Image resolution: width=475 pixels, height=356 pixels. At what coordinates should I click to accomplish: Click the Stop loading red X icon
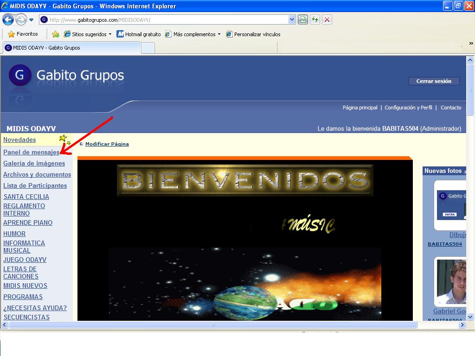(x=327, y=19)
